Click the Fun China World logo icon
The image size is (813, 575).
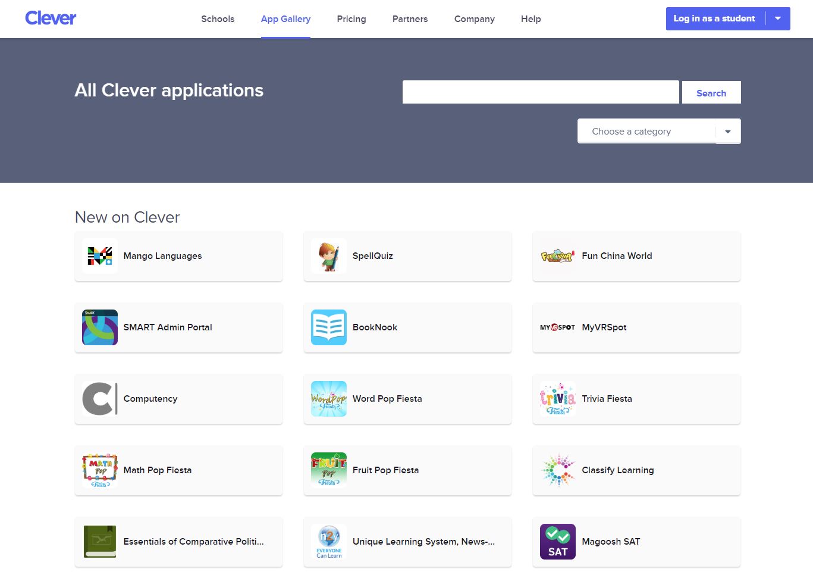558,256
